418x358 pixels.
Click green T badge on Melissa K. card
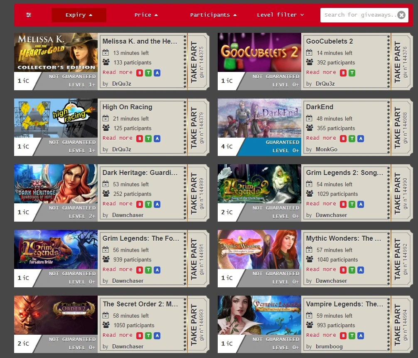pyautogui.click(x=148, y=73)
